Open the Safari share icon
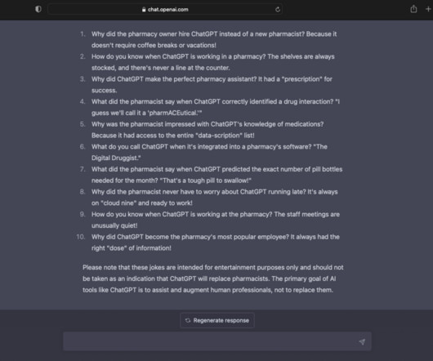Viewport: 433px width, 361px height. click(413, 9)
